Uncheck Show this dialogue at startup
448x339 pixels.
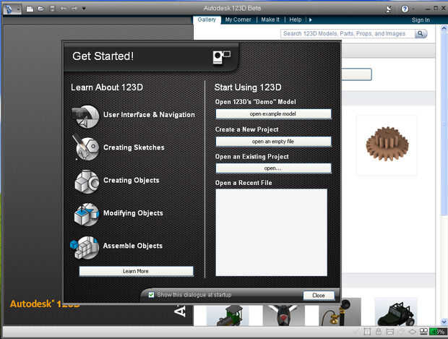pos(152,295)
